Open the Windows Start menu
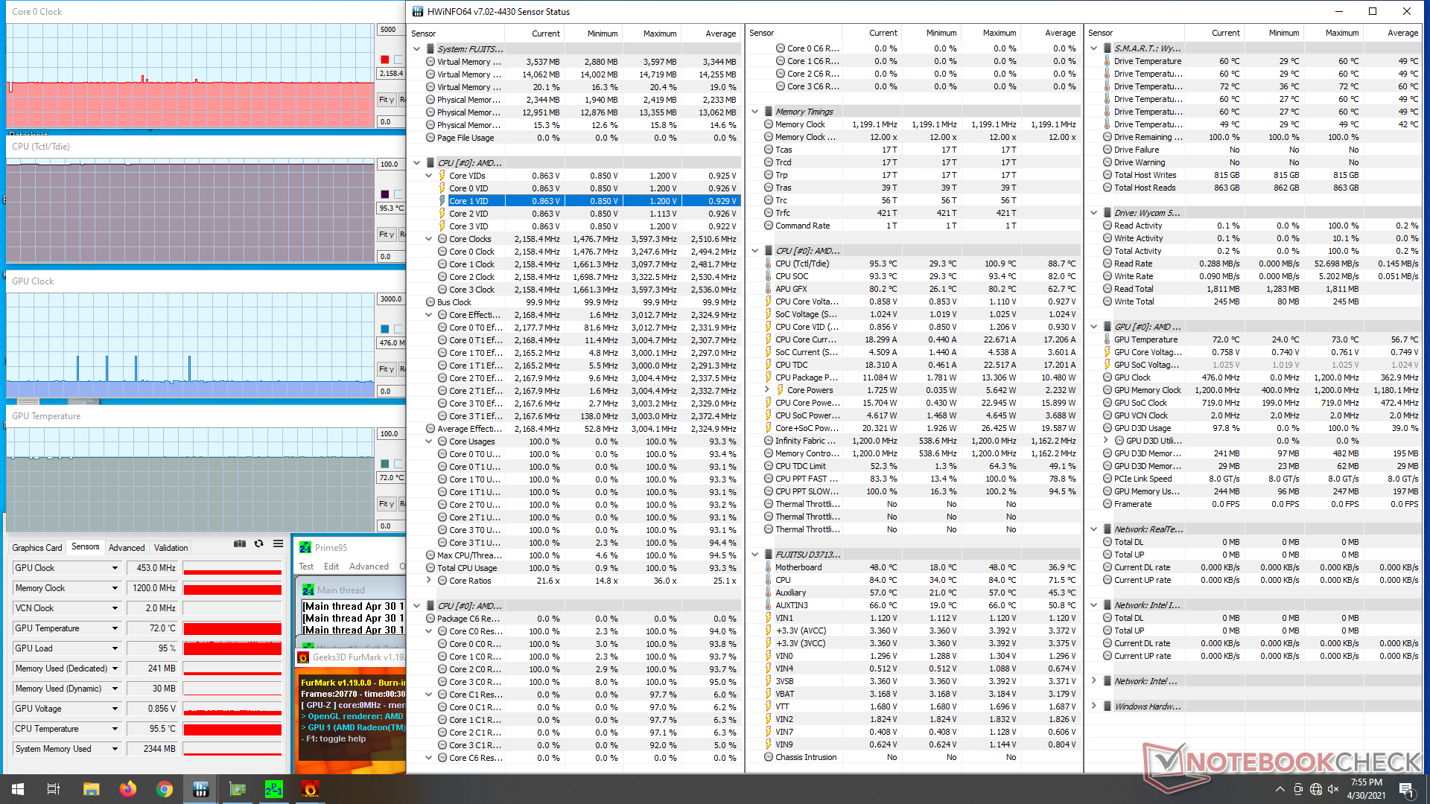 pos(18,789)
